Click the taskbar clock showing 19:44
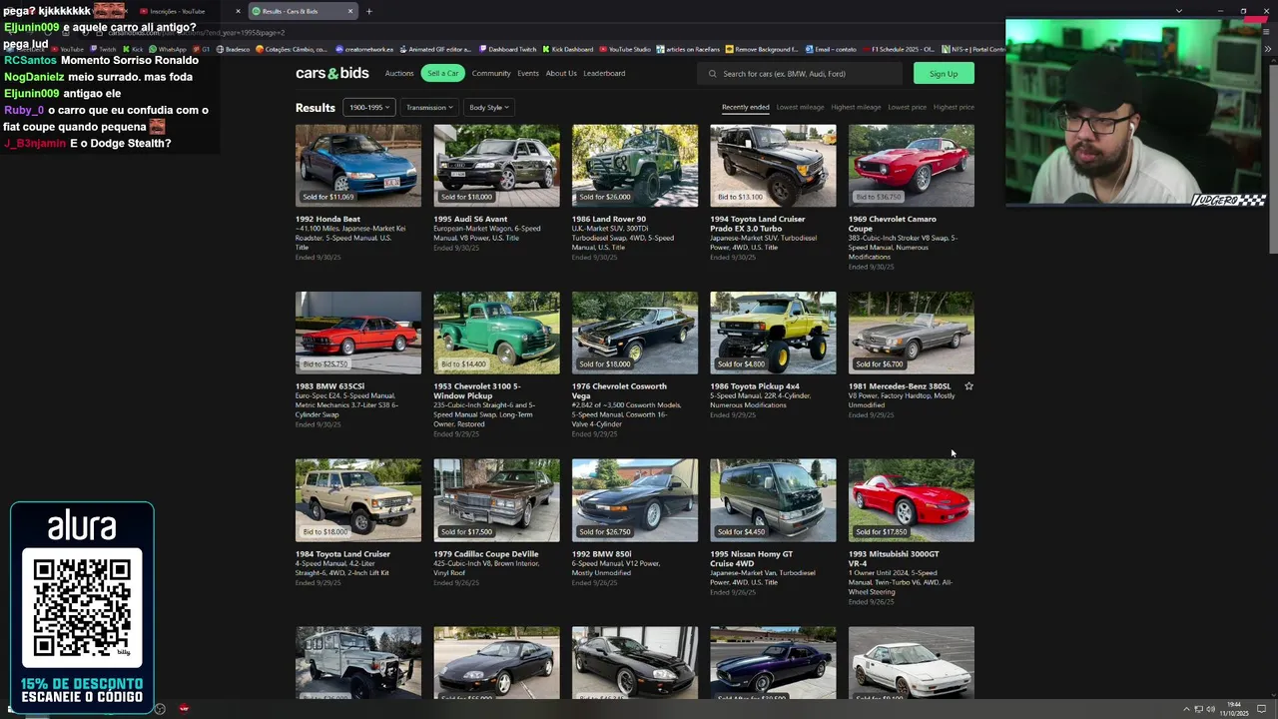1278x719 pixels. [x=1234, y=709]
